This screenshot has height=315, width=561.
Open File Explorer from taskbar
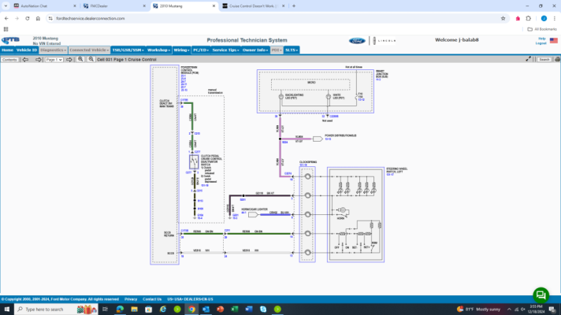click(x=134, y=309)
